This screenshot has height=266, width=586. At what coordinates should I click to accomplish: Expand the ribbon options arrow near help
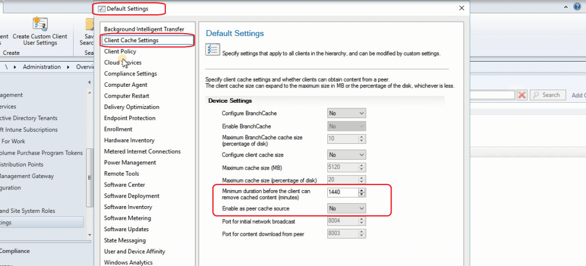coord(567,7)
